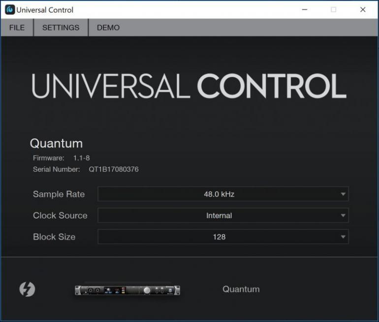Open the SETTINGS menu
379x322 pixels.
pos(61,28)
